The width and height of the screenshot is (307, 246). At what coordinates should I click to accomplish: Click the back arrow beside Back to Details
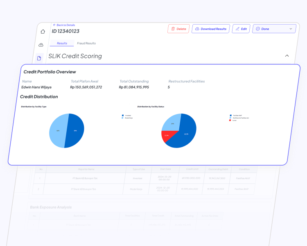(x=54, y=25)
